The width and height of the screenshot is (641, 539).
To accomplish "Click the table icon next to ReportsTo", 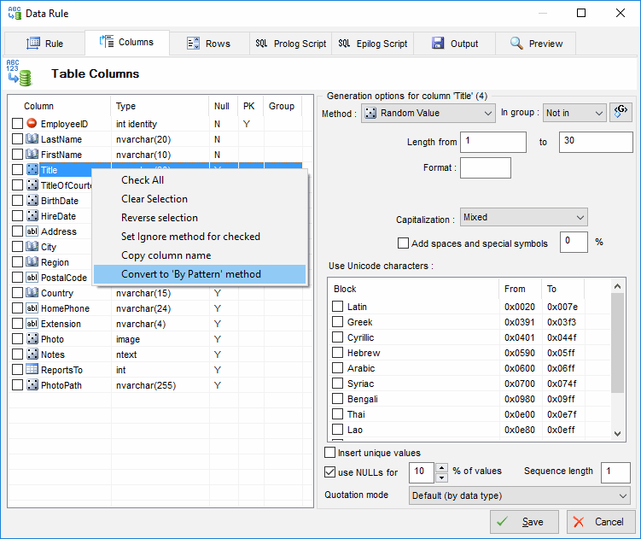I will 32,369.
